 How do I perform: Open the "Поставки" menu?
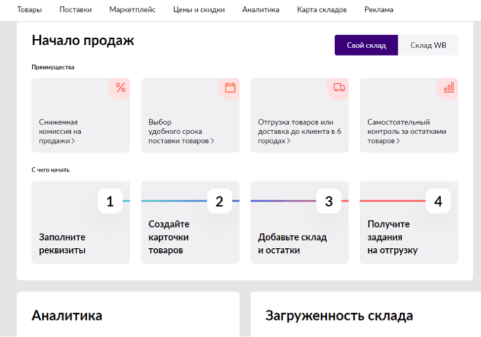(x=75, y=10)
